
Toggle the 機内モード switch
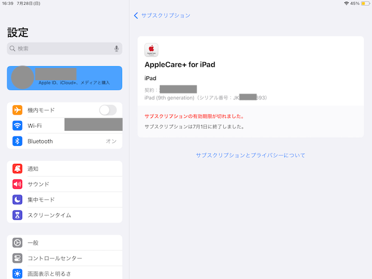pyautogui.click(x=108, y=110)
